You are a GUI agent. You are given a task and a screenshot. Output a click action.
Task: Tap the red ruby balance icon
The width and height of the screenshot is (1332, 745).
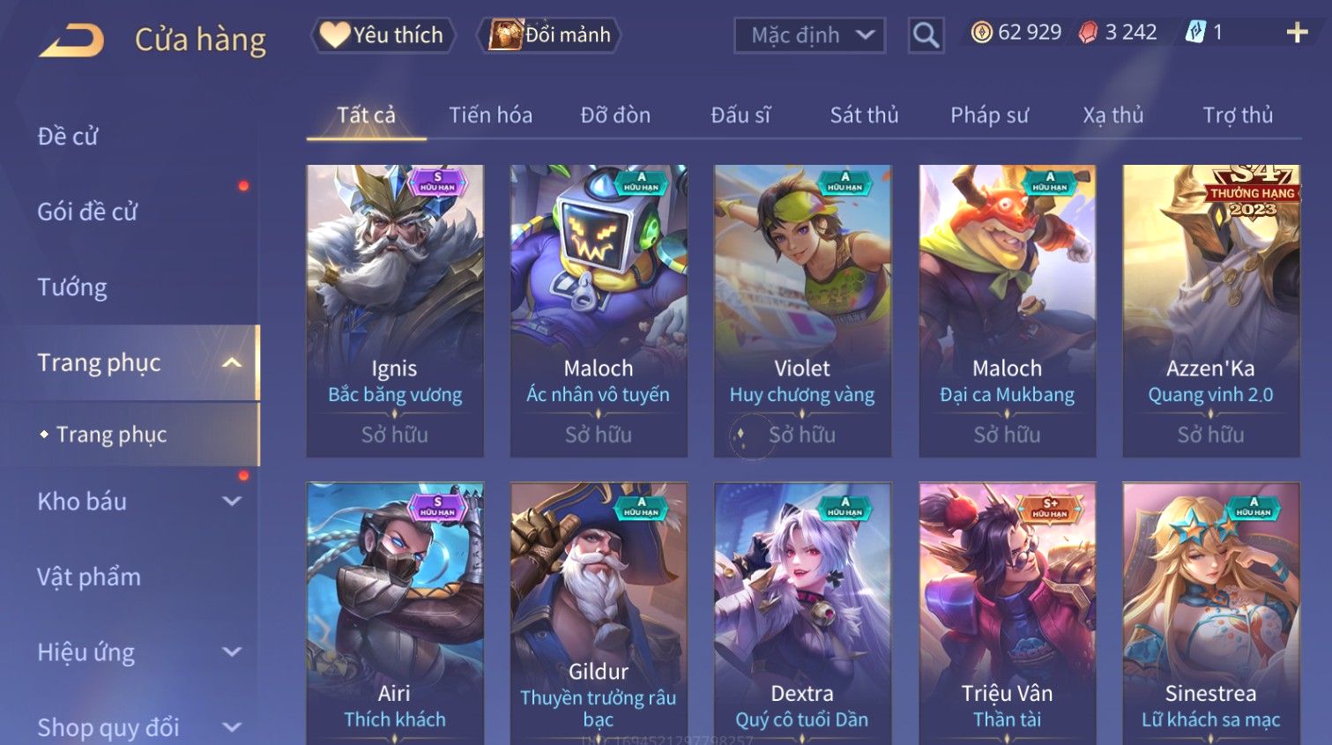[1089, 33]
